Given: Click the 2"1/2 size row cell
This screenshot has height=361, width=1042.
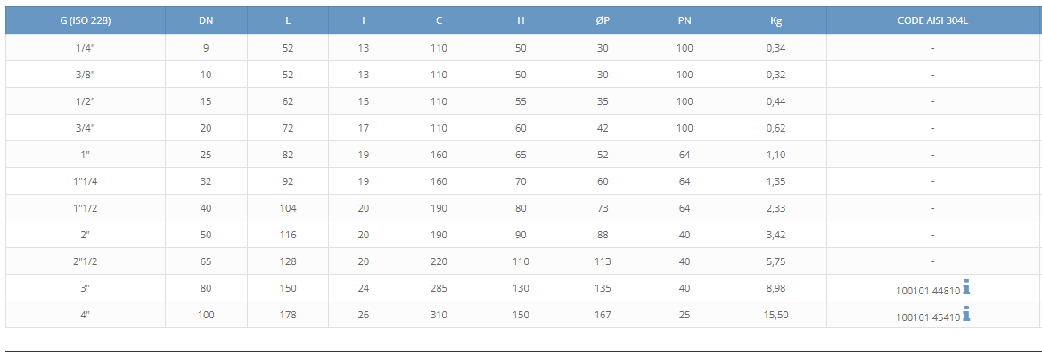Looking at the screenshot, I should click(85, 261).
